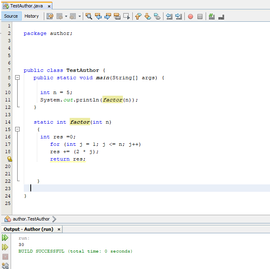Click 'BUILD SUCCESSFUL' output text
This screenshot has height=269, width=270.
tap(41, 251)
